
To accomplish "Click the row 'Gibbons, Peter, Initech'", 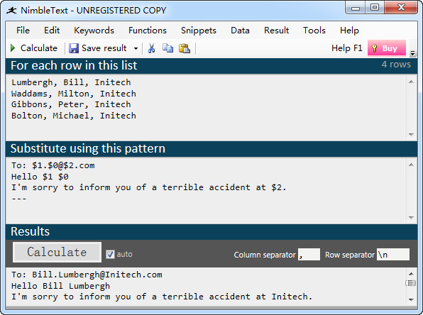I will click(71, 104).
